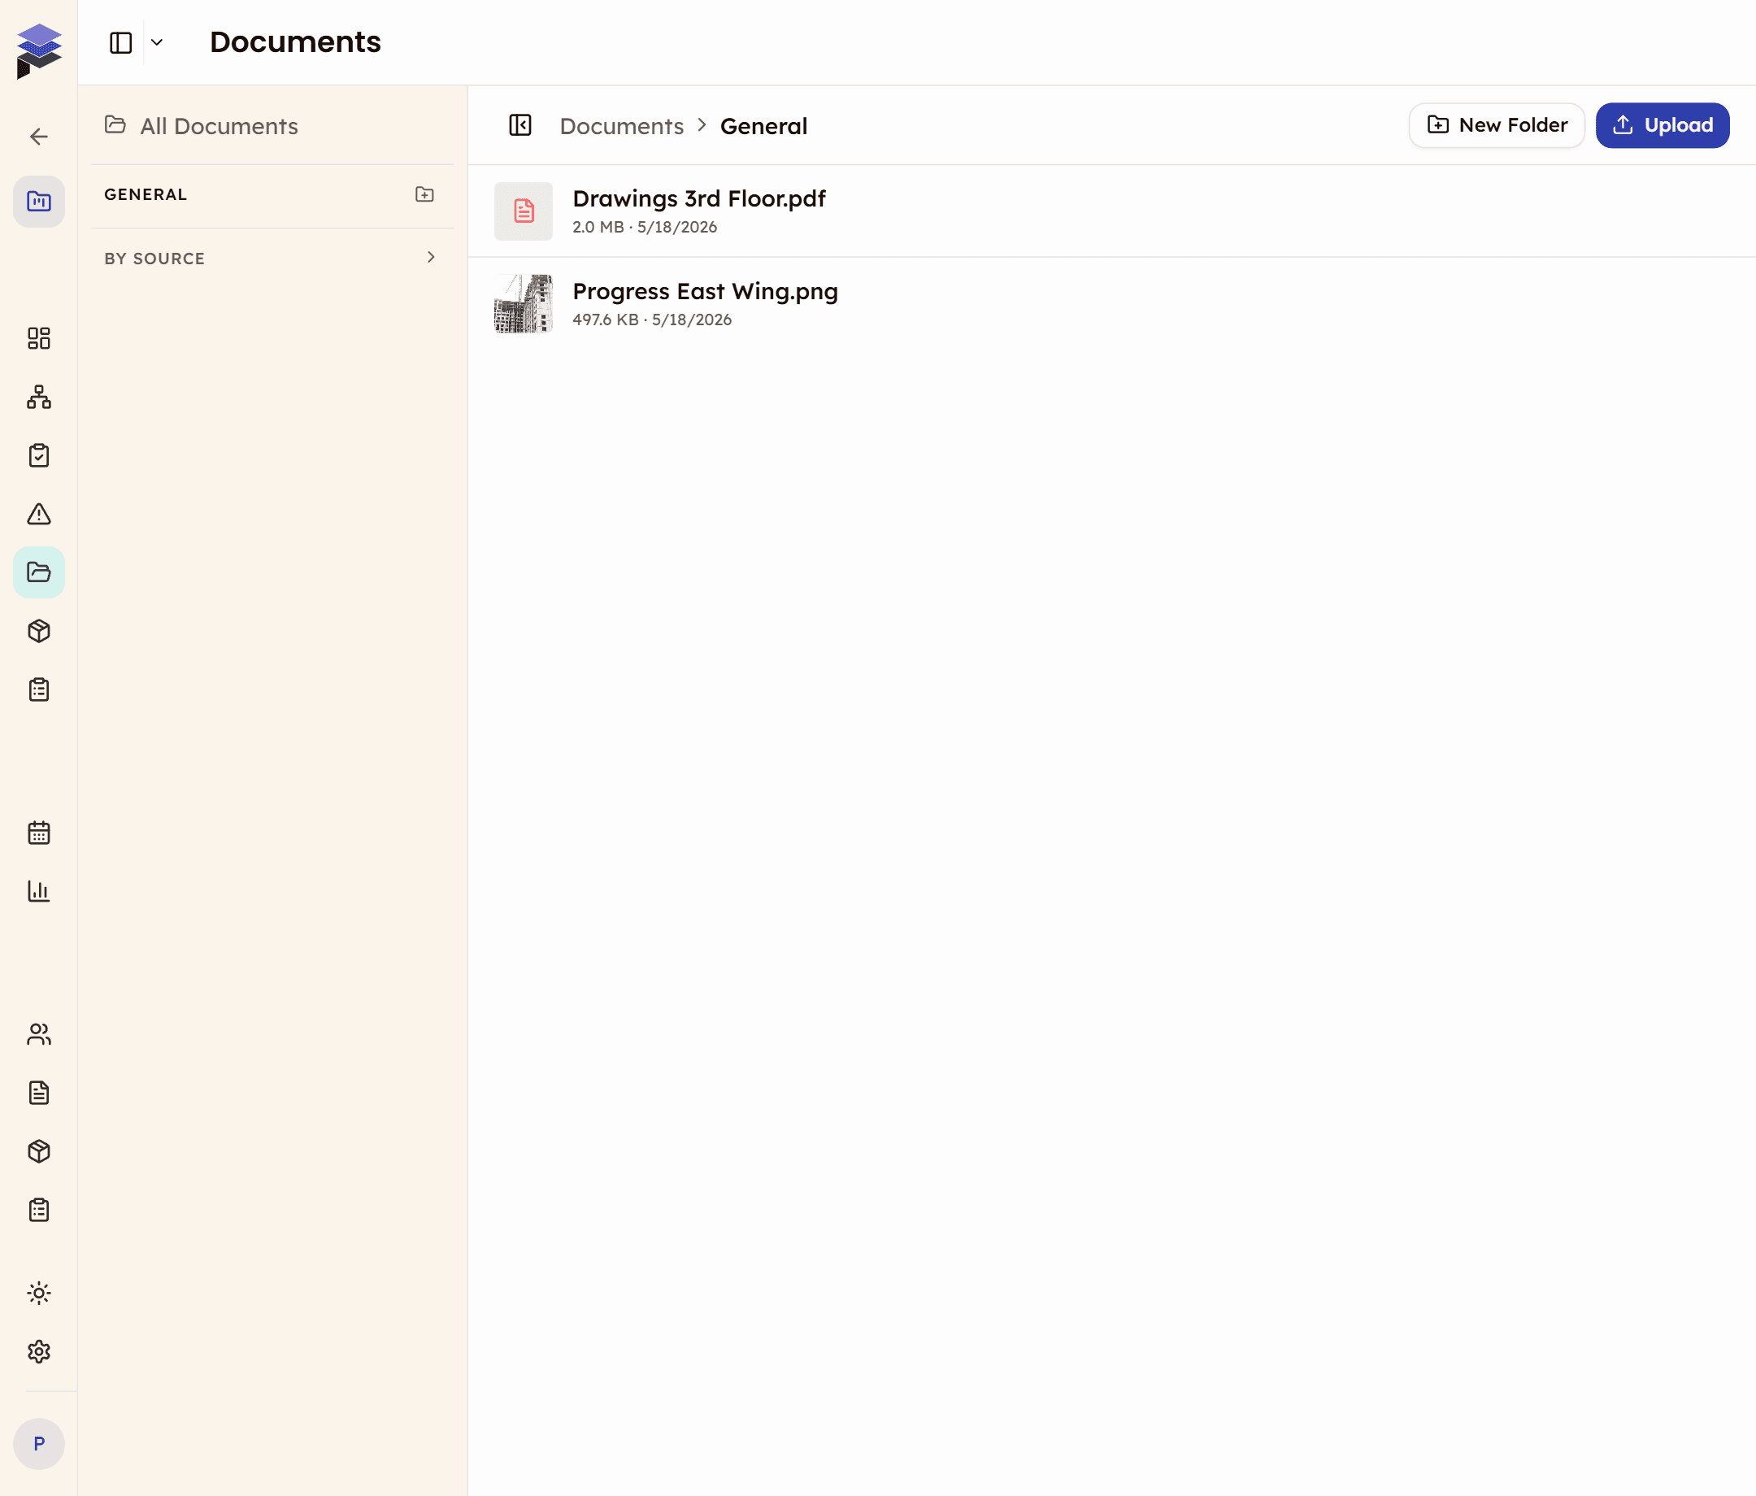Go to Documents in the breadcrumb

[x=622, y=126]
